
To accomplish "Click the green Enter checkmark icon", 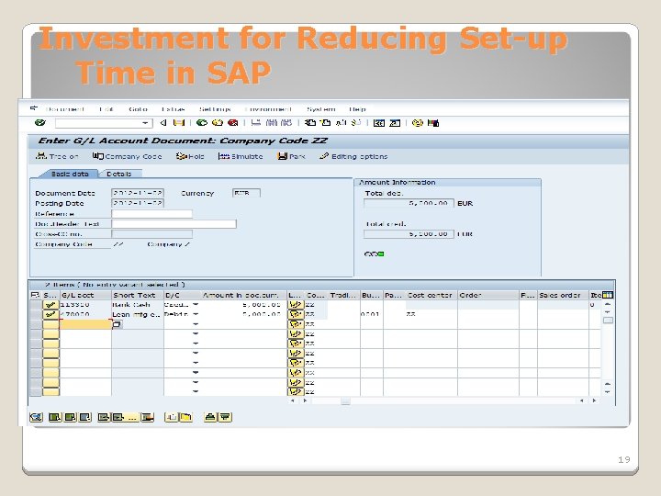I will 40,123.
